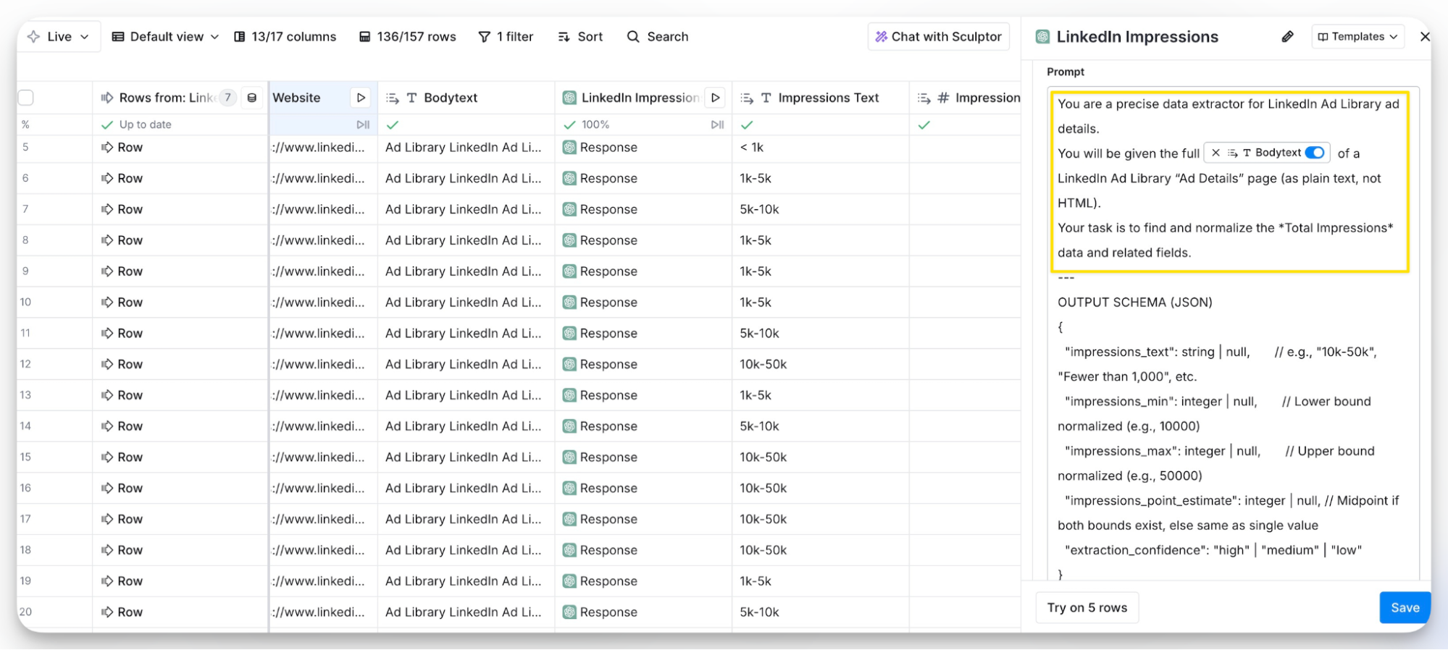Toggle the Bodytext switch in prompt
This screenshot has width=1448, height=650.
(x=1314, y=153)
